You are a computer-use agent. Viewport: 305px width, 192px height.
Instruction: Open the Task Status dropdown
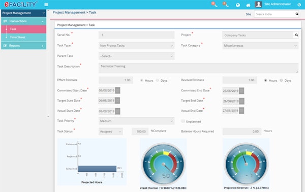click(x=111, y=132)
